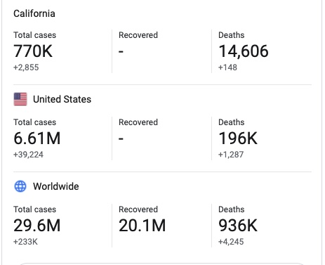Select United States total cases 6.61M
325x265 pixels.
[x=37, y=138]
